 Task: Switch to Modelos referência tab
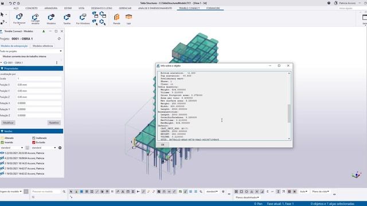click(x=42, y=46)
